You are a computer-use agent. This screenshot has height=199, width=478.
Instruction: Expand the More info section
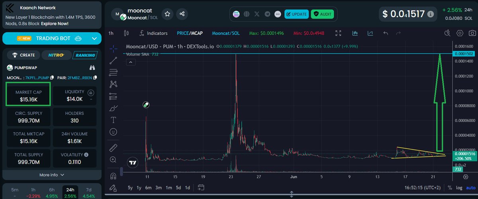52,175
